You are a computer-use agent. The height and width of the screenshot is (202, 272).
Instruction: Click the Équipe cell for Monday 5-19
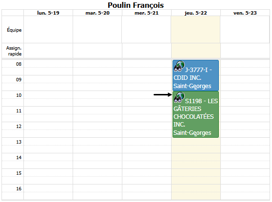pos(48,30)
